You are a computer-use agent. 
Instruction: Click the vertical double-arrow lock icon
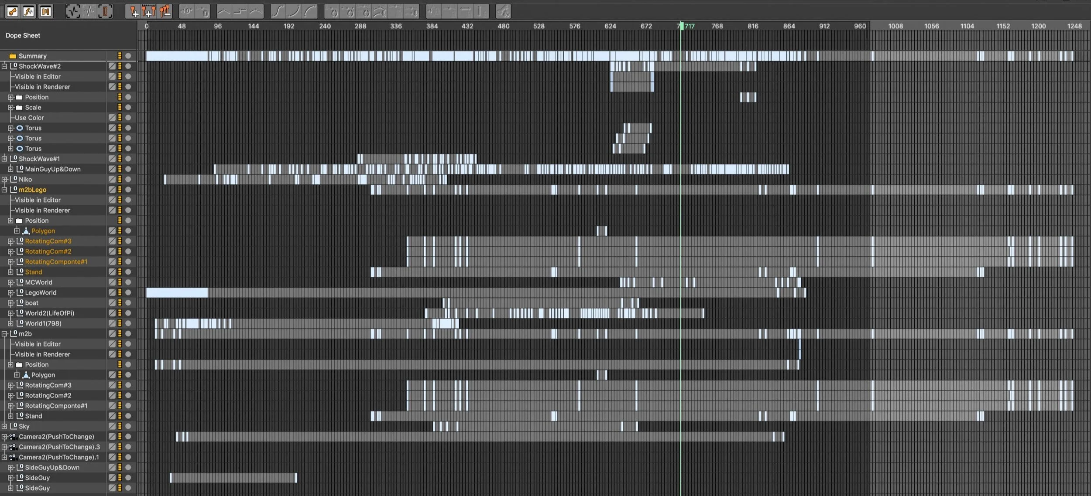coord(481,11)
